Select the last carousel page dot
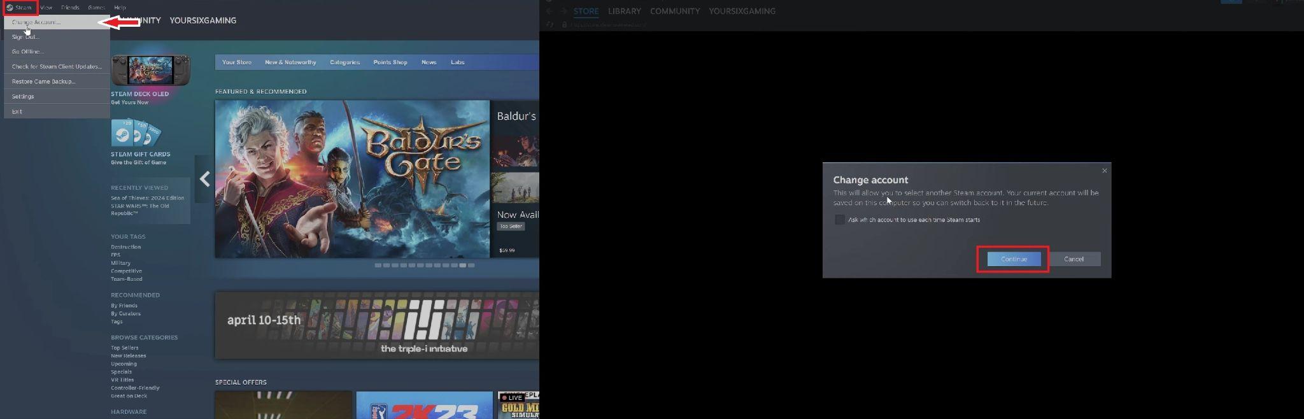 [471, 265]
